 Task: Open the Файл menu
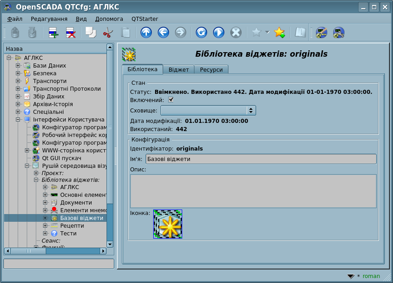point(15,19)
